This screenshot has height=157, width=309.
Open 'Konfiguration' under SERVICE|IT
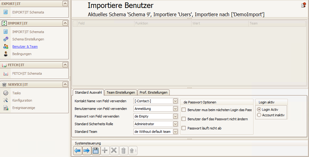(22, 100)
